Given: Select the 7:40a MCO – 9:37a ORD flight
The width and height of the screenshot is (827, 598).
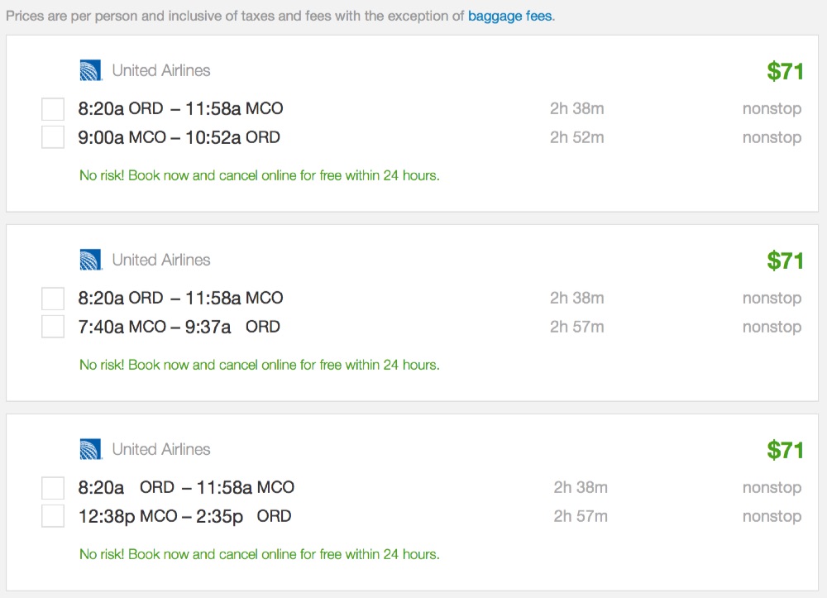Looking at the screenshot, I should (x=179, y=327).
